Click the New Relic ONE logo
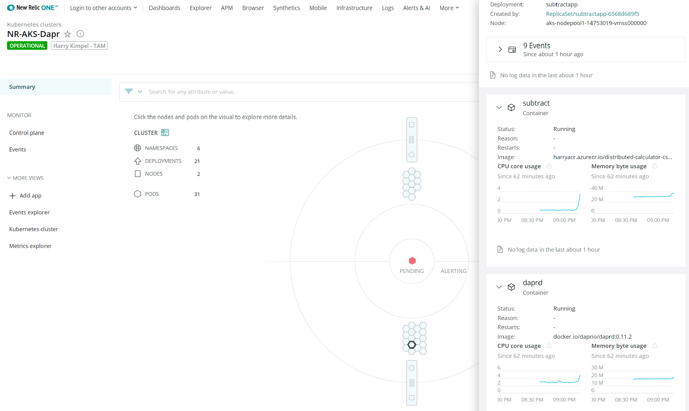 pos(32,8)
